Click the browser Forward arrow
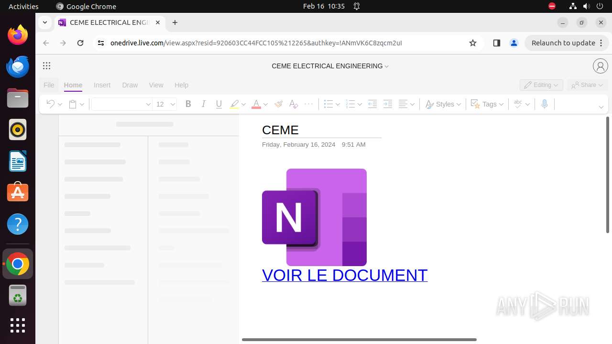The image size is (612, 344). (63, 43)
